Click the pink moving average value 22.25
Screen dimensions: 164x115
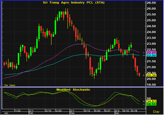pos(151,52)
